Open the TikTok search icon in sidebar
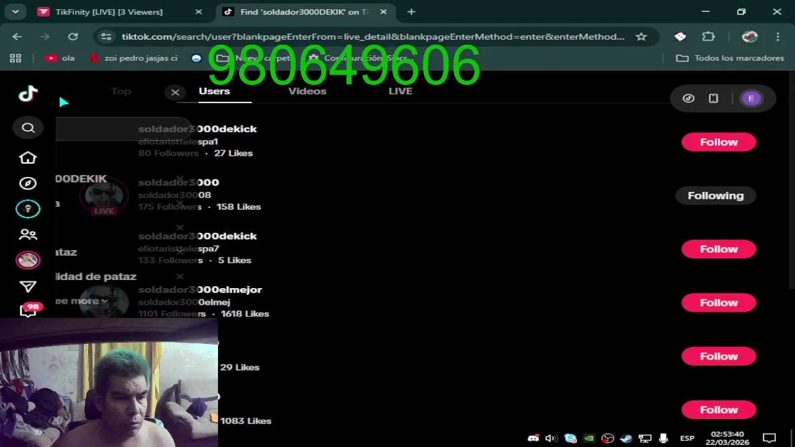795x447 pixels. [x=28, y=128]
